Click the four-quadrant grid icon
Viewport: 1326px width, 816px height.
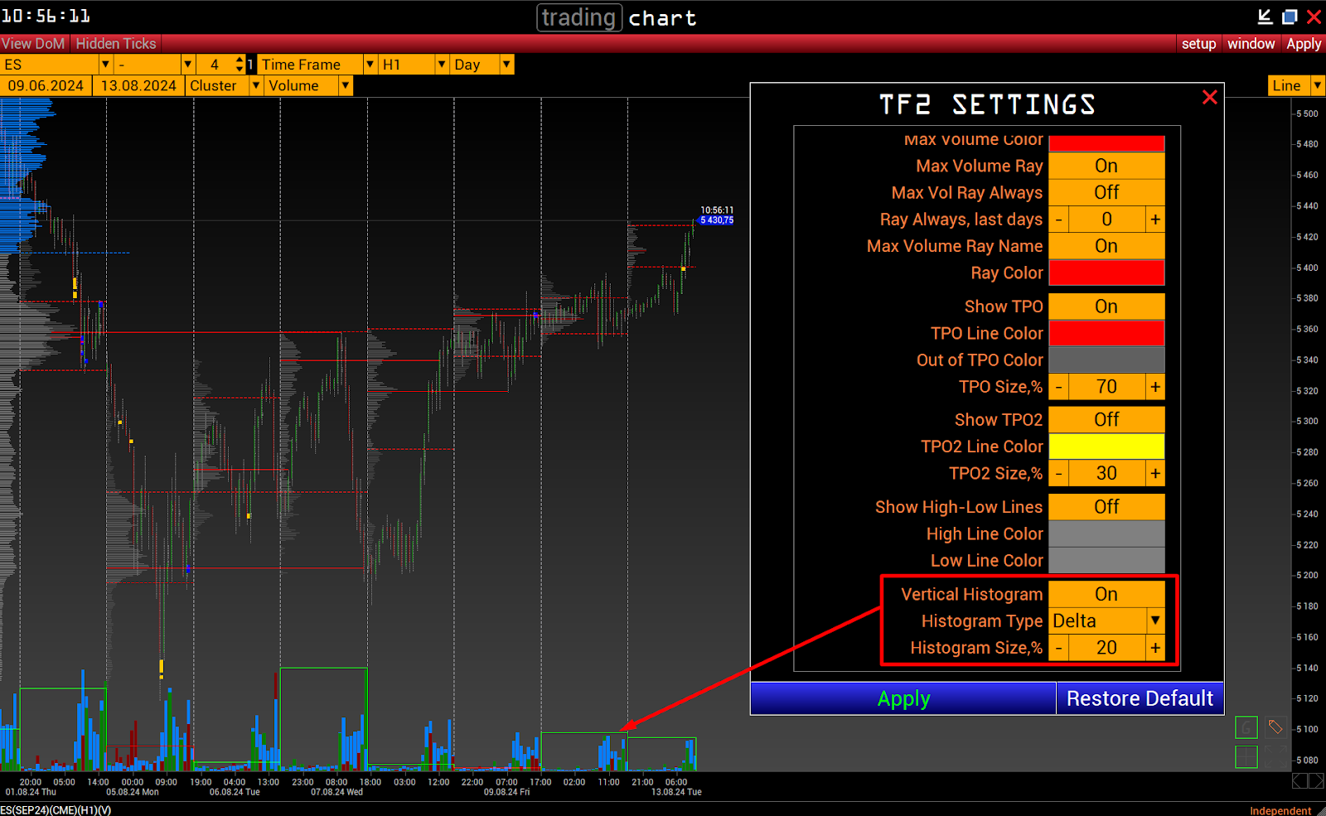click(x=1246, y=756)
